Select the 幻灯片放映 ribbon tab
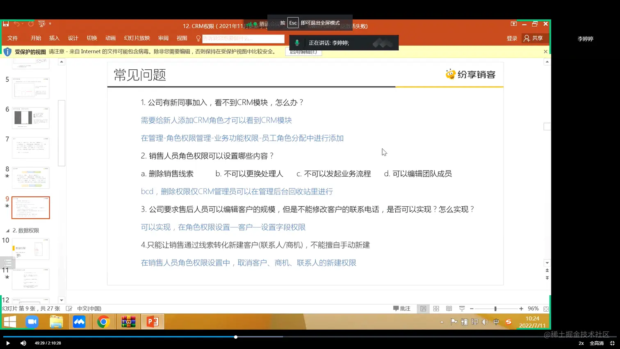Viewport: 620px width, 349px height. click(137, 38)
